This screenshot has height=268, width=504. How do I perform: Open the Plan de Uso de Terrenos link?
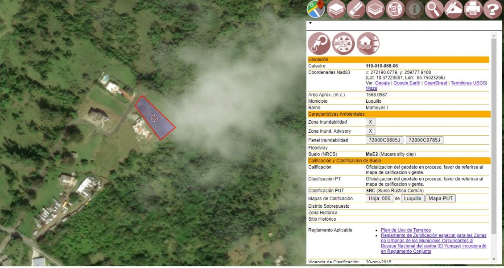405,230
